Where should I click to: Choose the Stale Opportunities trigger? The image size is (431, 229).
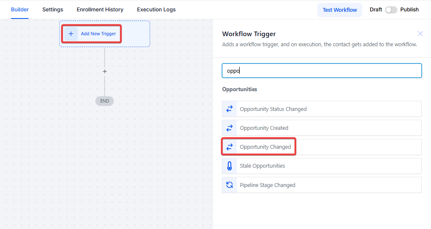click(x=262, y=166)
